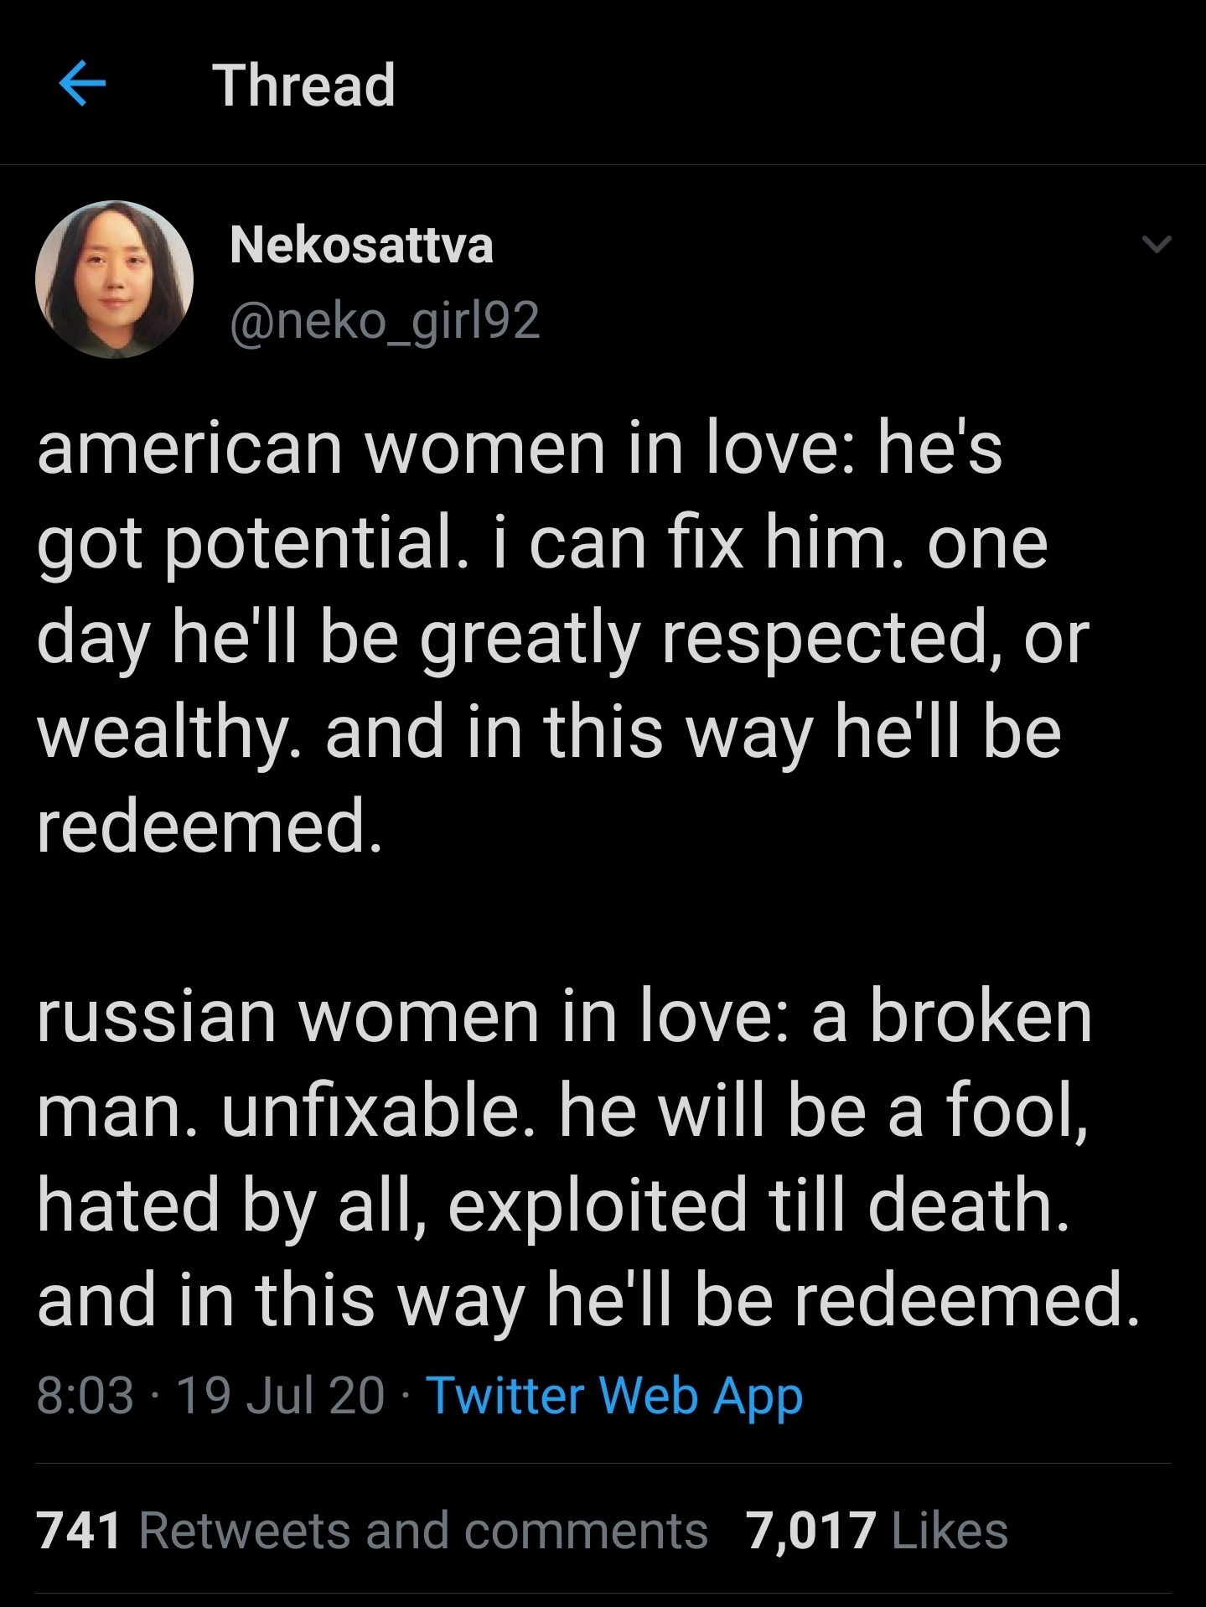Screen dimensions: 1206x1607
Task: Select the american women in love paragraph
Action: [563, 637]
